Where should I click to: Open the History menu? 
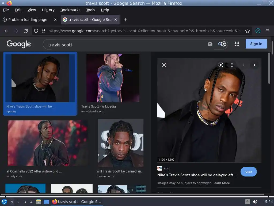coord(48,10)
